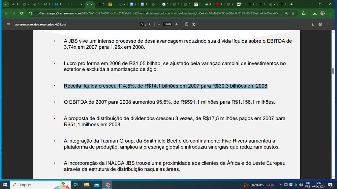Open Chrome downloads panel
337x189 pixels.
point(315,13)
